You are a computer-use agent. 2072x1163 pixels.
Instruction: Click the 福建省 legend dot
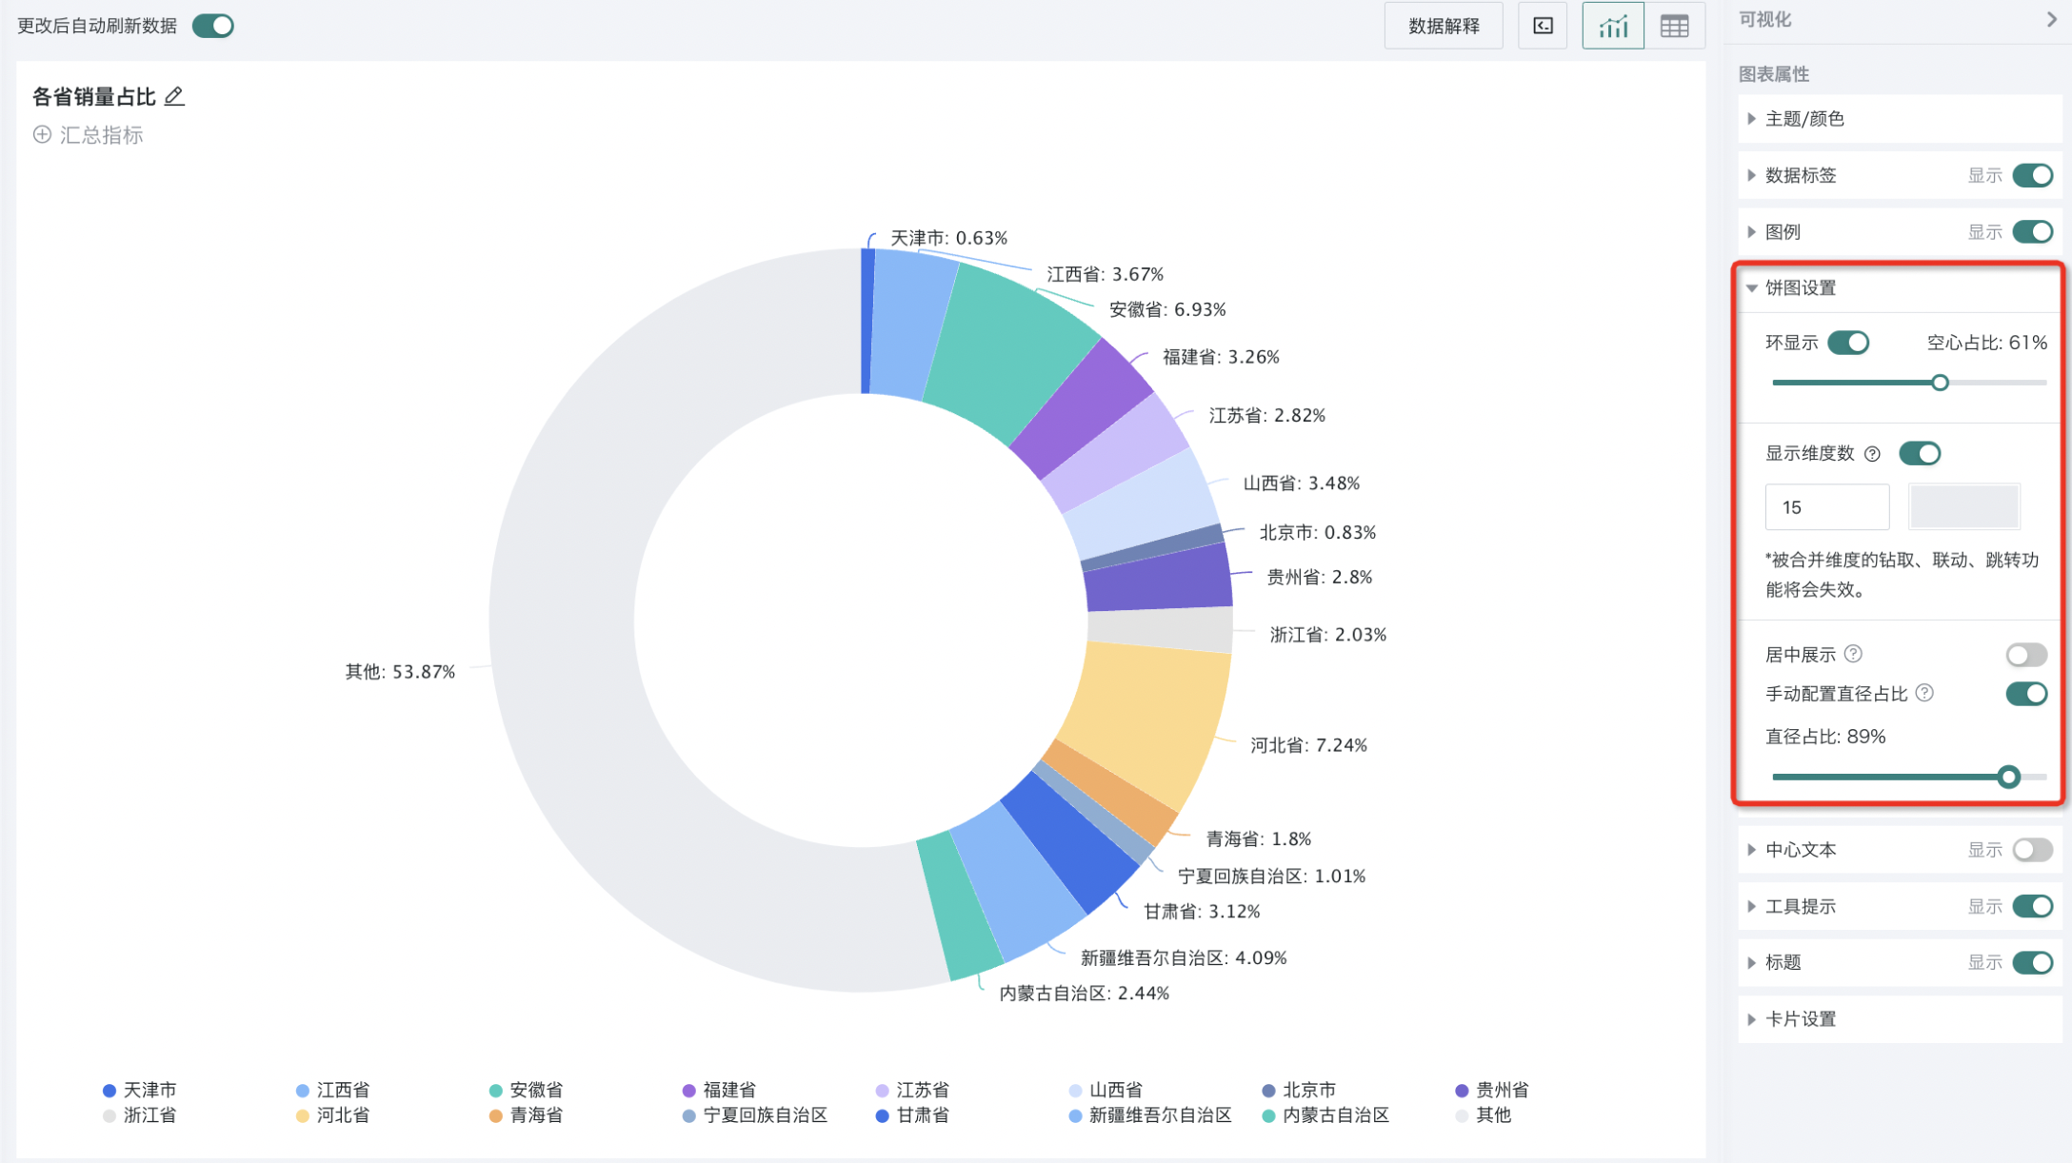[689, 1091]
